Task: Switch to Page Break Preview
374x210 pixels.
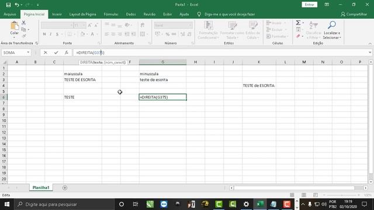Action: coord(316,195)
